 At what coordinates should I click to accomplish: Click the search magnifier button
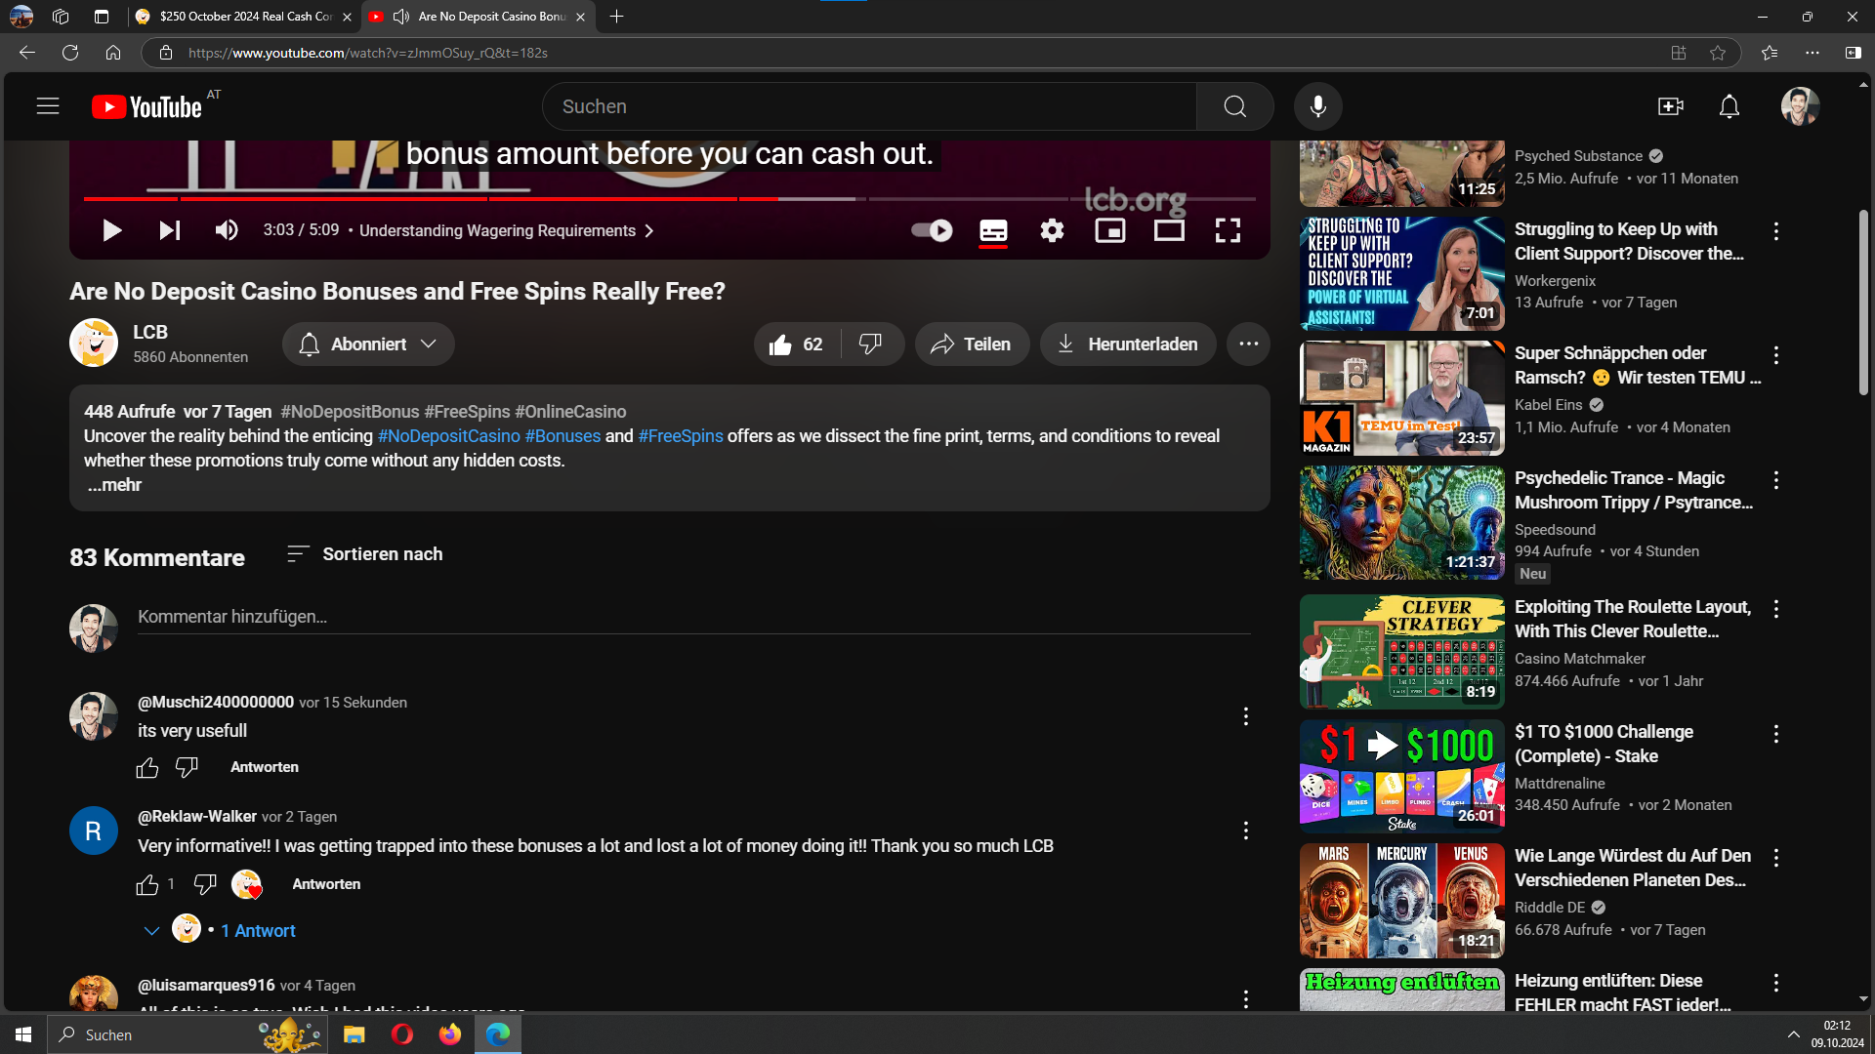[1234, 106]
